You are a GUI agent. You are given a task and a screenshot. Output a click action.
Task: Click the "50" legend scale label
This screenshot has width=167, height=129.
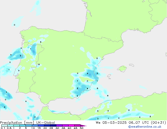pos(81,128)
